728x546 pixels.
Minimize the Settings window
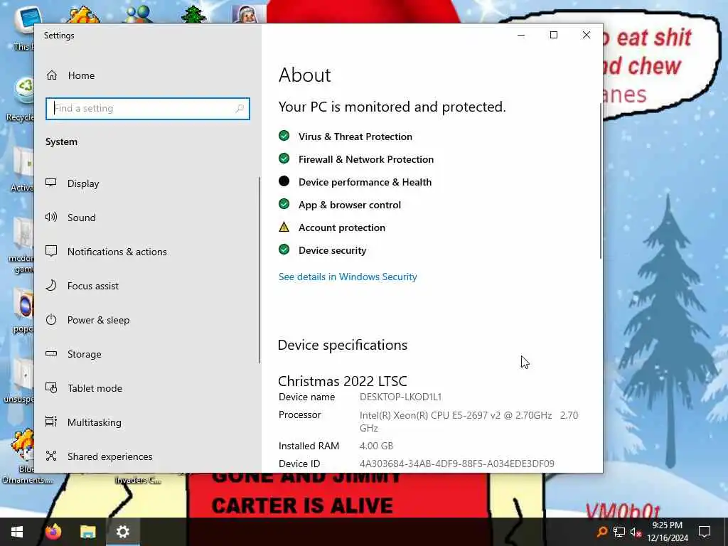[x=521, y=36]
